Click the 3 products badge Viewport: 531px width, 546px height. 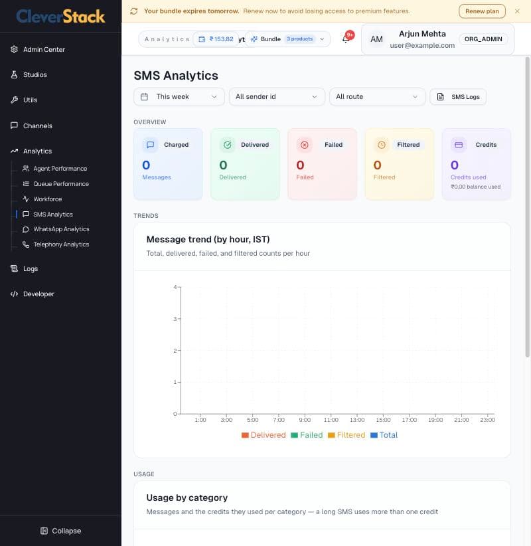299,39
